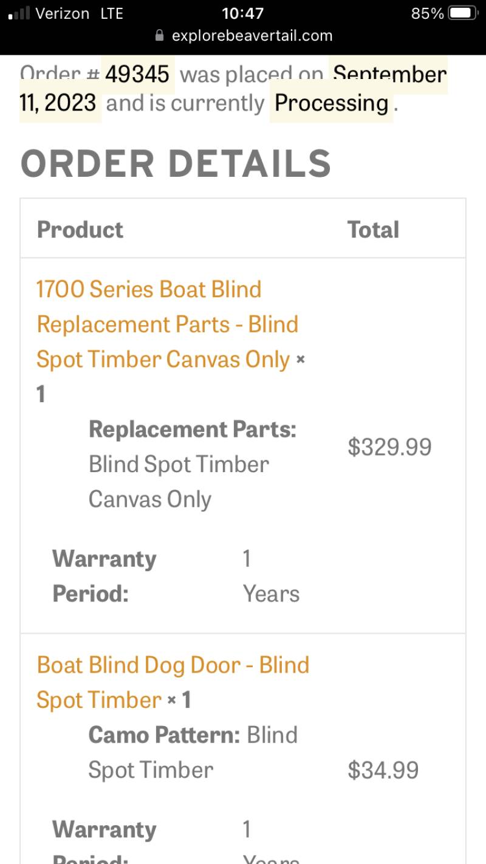Tap the ORDER DETAILS heading
This screenshot has width=486, height=864.
(x=176, y=163)
